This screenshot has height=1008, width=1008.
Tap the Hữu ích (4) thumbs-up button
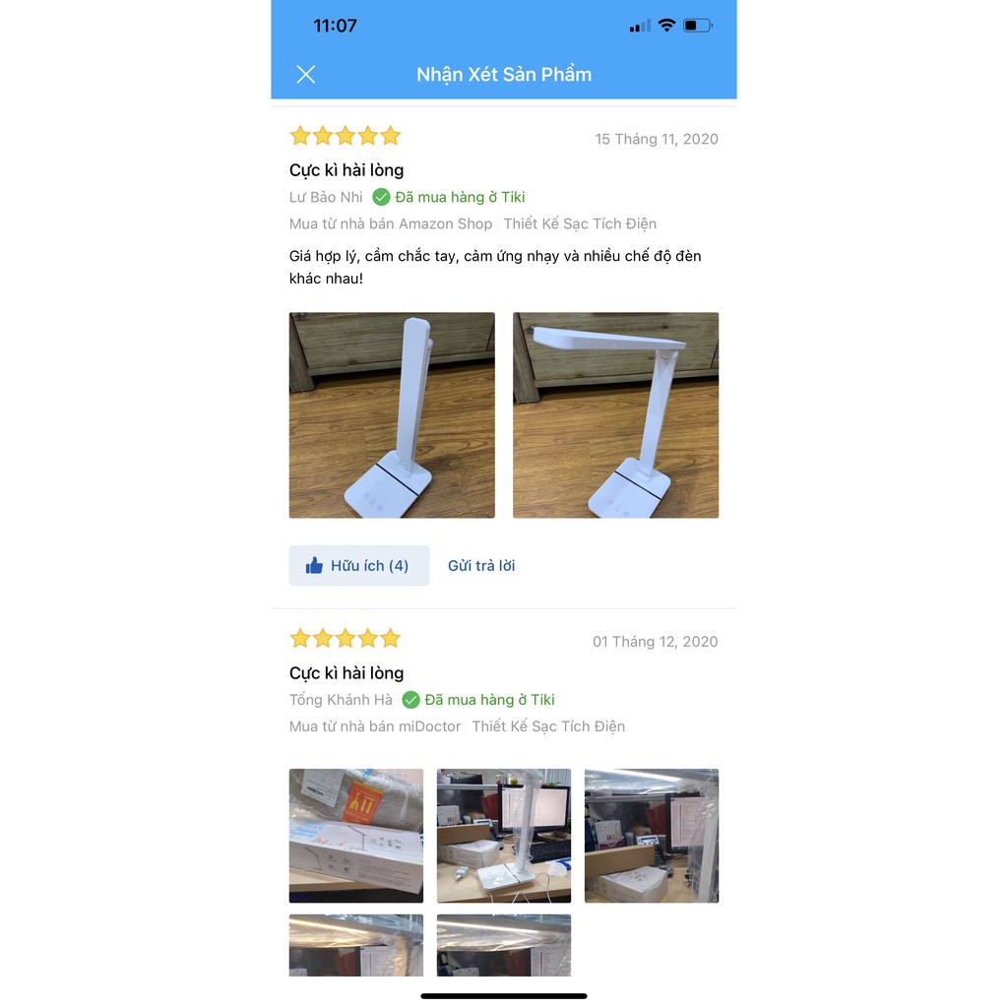click(x=358, y=566)
